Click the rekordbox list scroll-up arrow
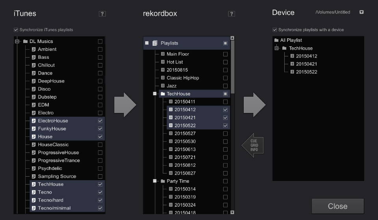Image resolution: width=378 pixels, height=220 pixels. pos(232,38)
